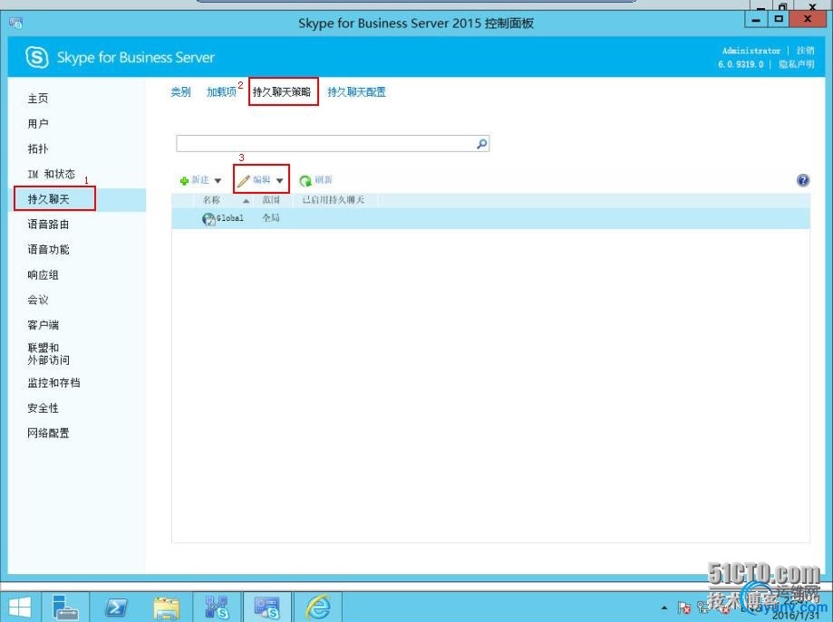The width and height of the screenshot is (833, 622).
Task: Click the green Refresh icon
Action: click(x=305, y=181)
